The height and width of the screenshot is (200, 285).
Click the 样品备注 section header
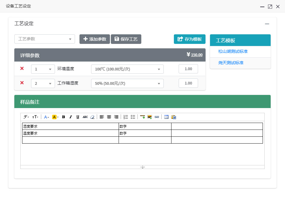[142, 101]
